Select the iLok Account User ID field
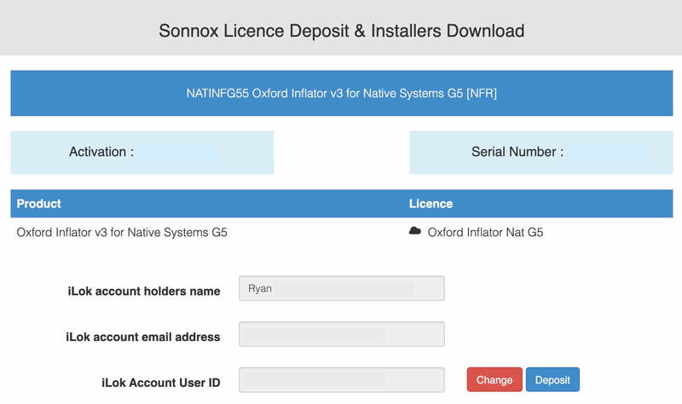The width and height of the screenshot is (682, 404). 342,380
